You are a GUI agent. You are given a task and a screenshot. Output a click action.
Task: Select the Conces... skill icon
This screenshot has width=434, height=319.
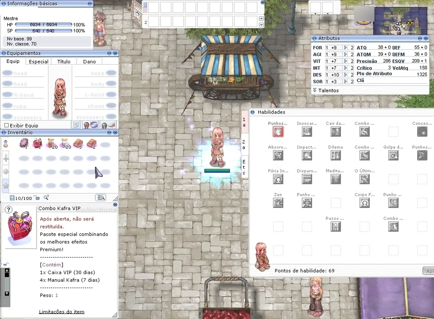click(422, 132)
